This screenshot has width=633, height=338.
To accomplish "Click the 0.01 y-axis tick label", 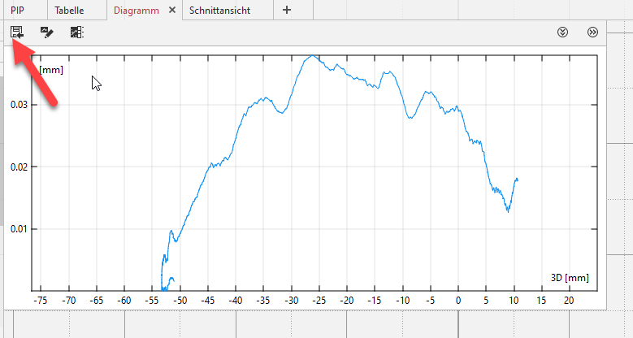I will pos(18,228).
